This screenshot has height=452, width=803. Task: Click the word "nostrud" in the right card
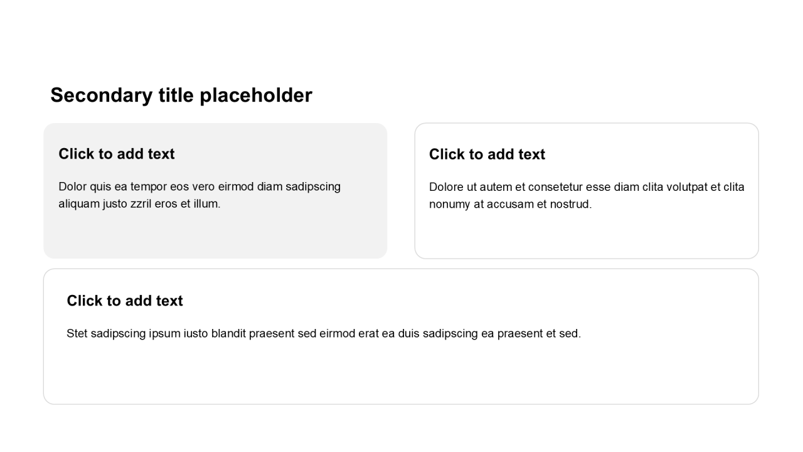tap(570, 205)
